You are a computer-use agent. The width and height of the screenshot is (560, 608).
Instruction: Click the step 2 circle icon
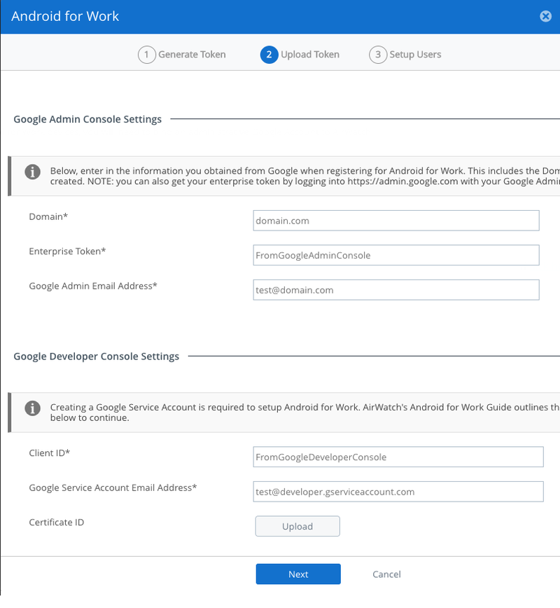coord(269,55)
